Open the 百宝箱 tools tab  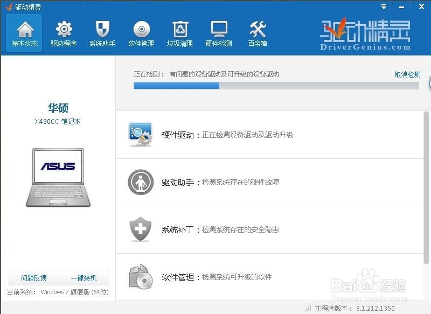click(258, 33)
